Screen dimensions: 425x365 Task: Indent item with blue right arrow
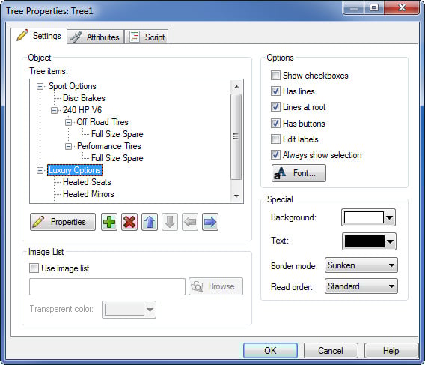click(210, 222)
